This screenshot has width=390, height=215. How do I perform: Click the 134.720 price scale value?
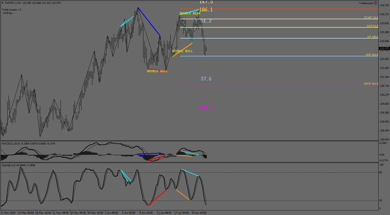(x=384, y=5)
